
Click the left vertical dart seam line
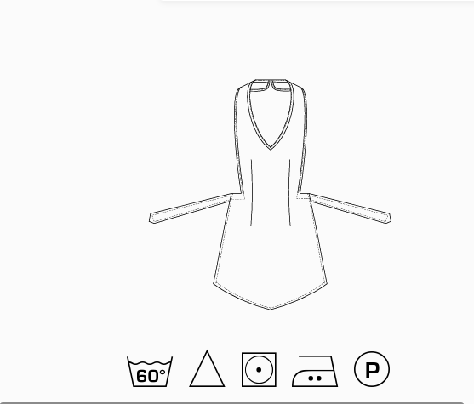coord(252,193)
